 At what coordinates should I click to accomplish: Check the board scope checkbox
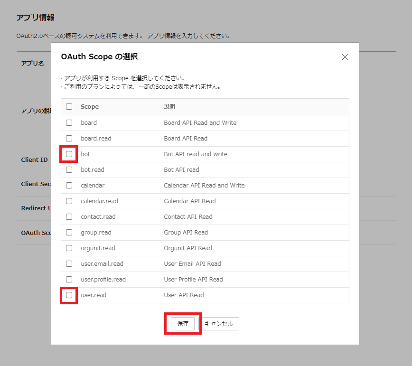pos(69,122)
